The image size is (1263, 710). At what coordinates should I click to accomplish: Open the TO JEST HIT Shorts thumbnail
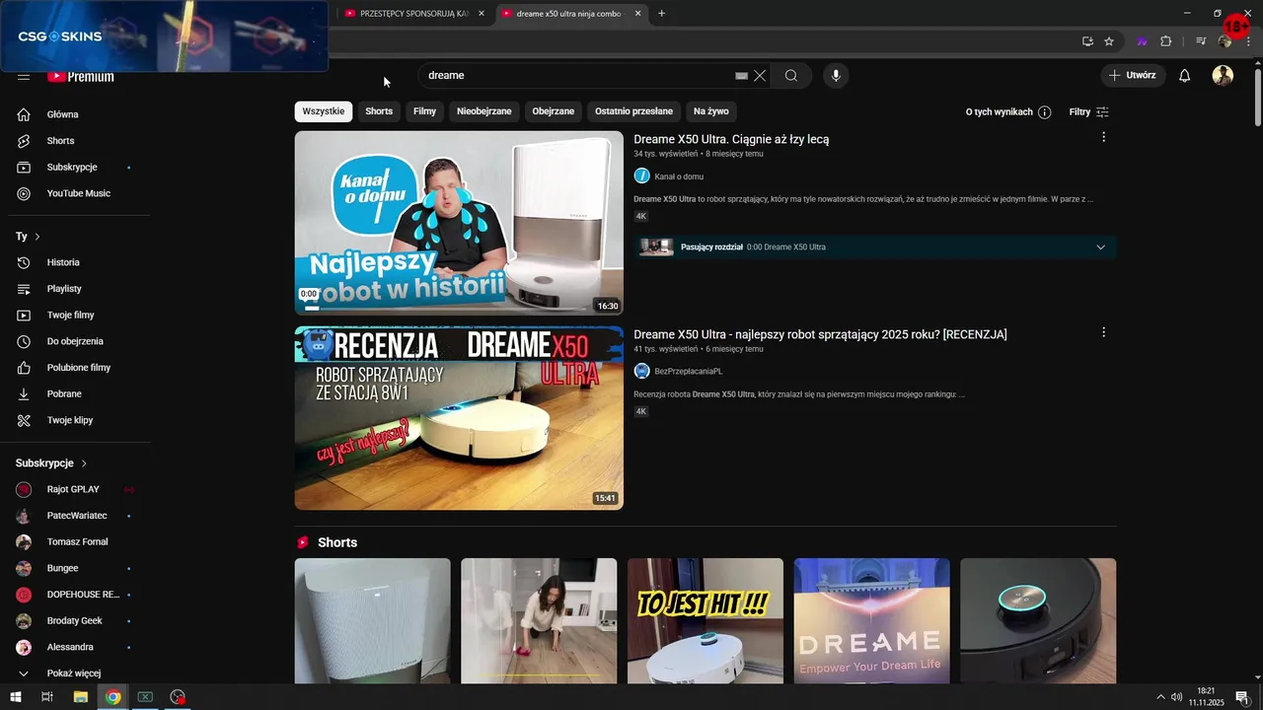pos(706,621)
